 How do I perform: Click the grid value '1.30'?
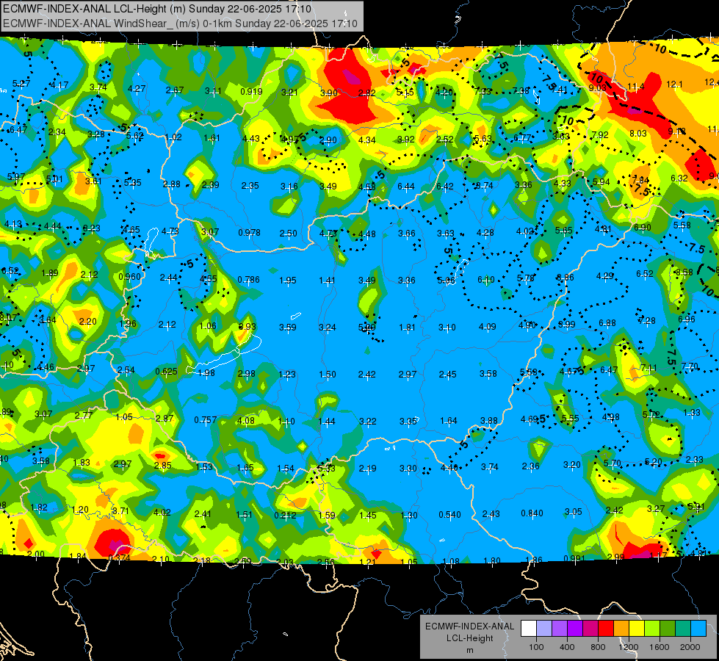pos(408,516)
